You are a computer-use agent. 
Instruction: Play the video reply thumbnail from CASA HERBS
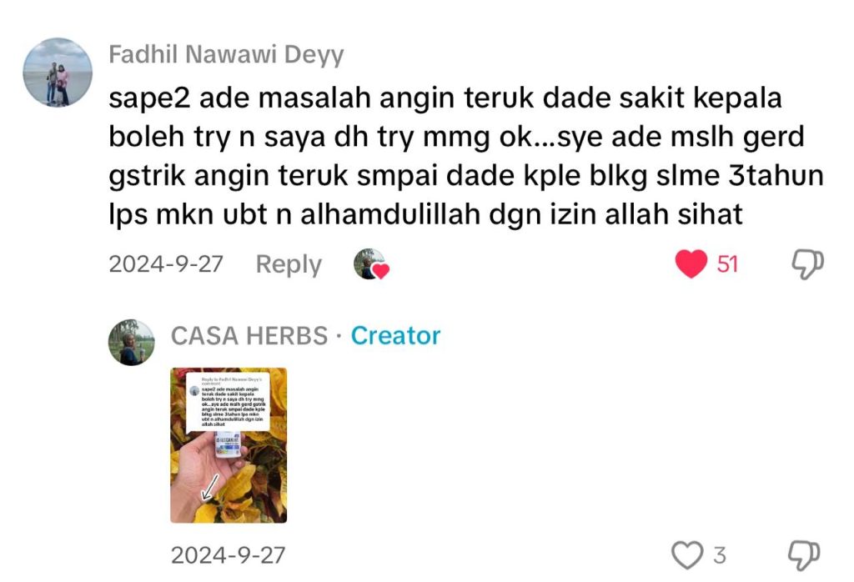[229, 445]
